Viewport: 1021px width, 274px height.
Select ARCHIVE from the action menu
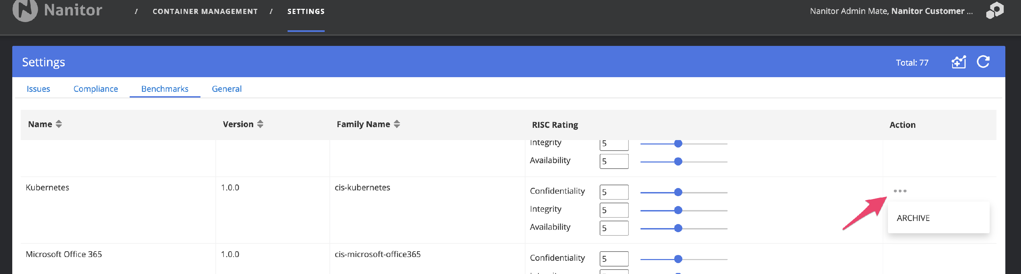click(913, 218)
